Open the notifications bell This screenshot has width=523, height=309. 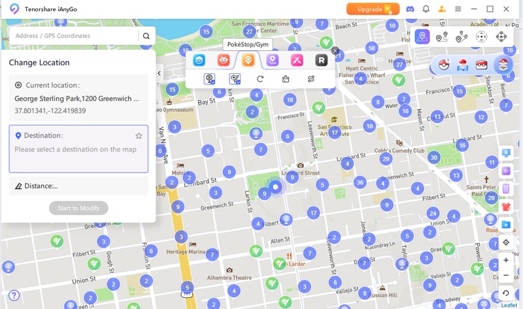tap(426, 9)
